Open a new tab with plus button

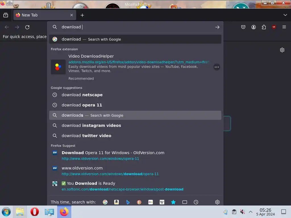(x=82, y=15)
